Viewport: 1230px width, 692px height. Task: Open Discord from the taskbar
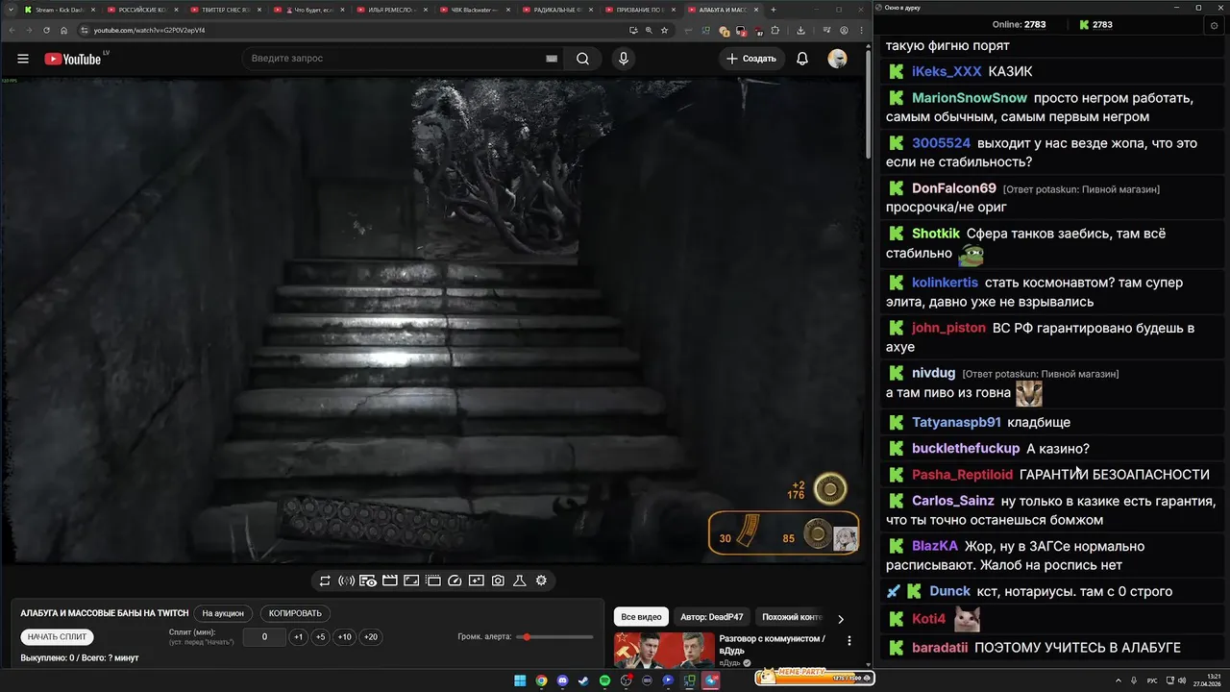tap(562, 680)
